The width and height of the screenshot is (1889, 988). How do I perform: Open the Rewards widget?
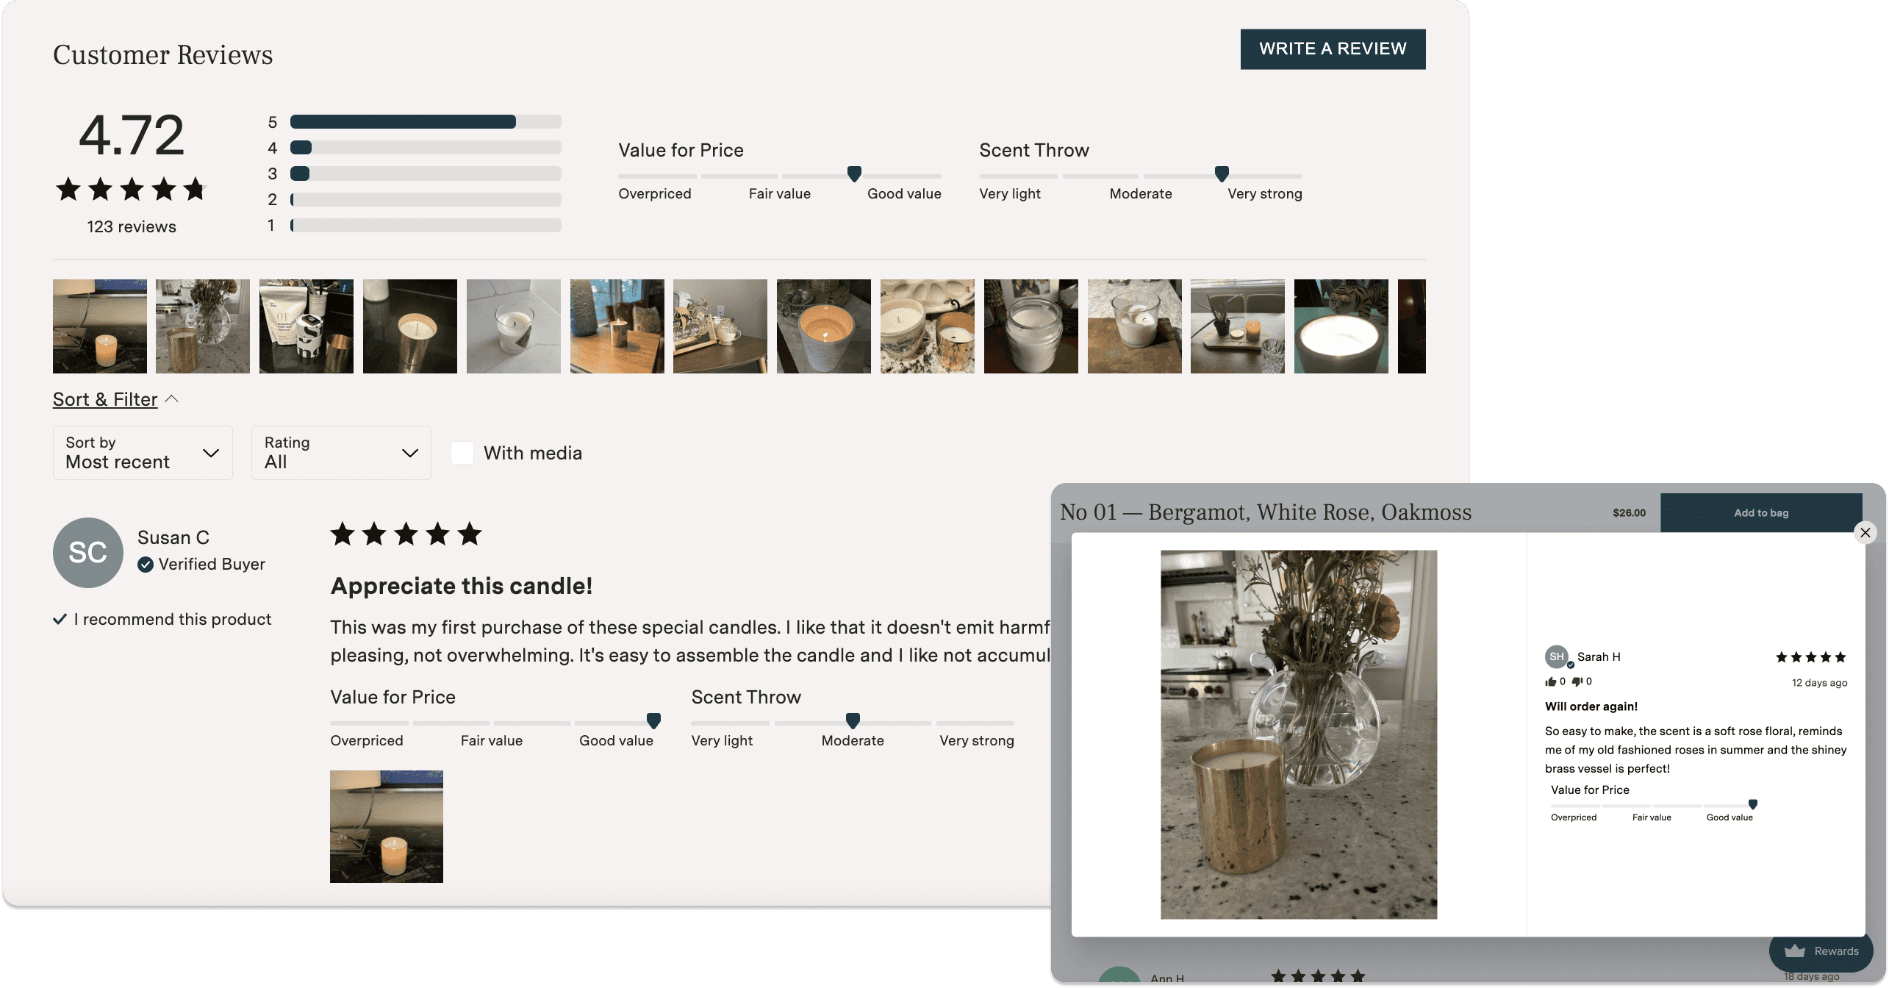coord(1821,951)
